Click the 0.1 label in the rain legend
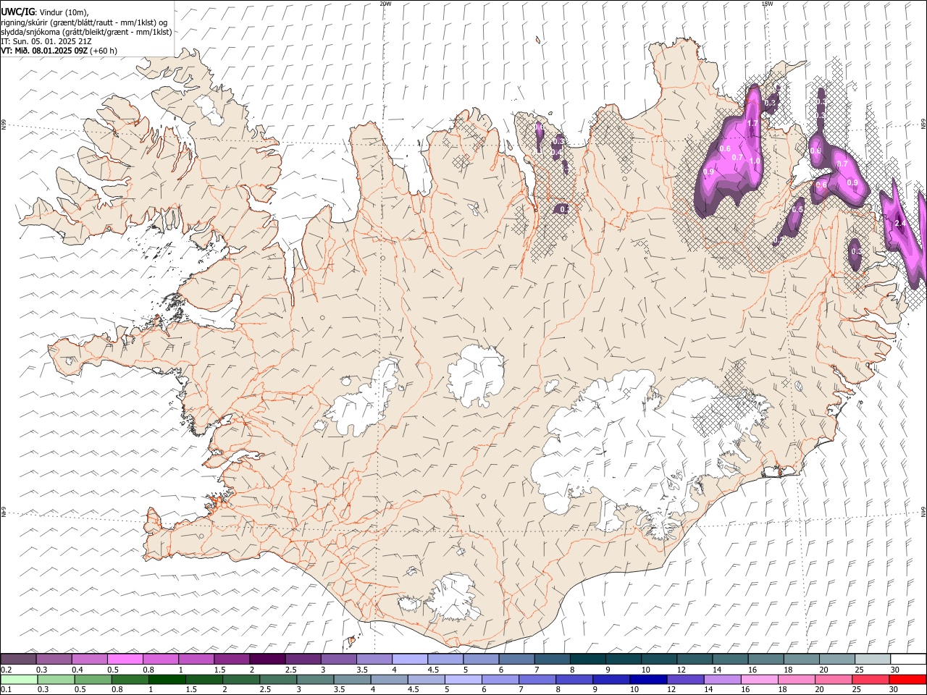Image resolution: width=927 pixels, height=695 pixels. (6, 690)
